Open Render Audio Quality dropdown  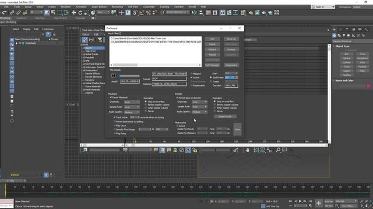[199, 112]
